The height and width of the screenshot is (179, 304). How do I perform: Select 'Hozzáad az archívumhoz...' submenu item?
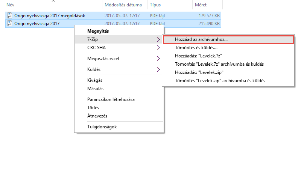click(x=228, y=39)
